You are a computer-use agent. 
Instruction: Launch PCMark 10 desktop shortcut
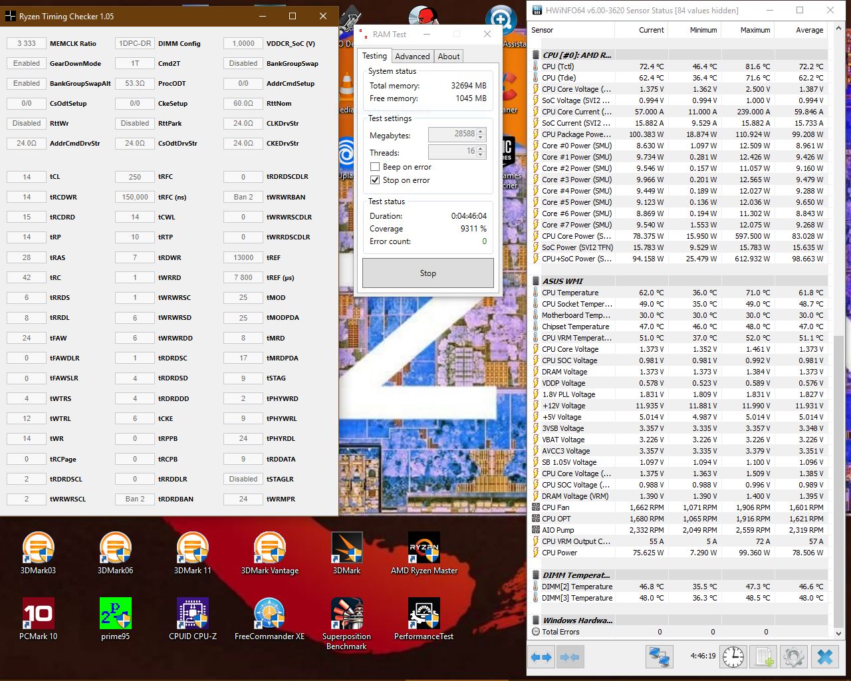pos(38,619)
